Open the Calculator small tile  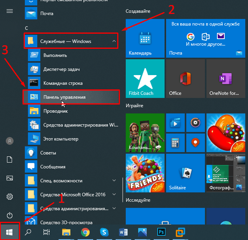click(x=175, y=143)
